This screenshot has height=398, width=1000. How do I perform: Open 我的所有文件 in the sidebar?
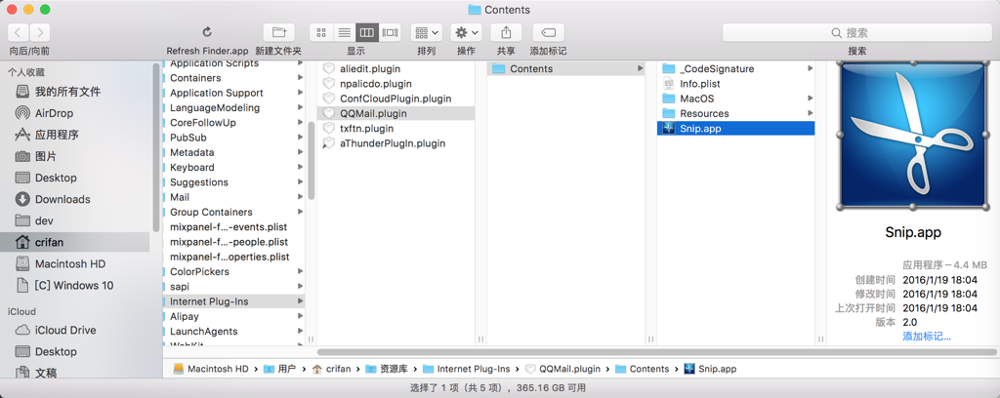(x=76, y=92)
